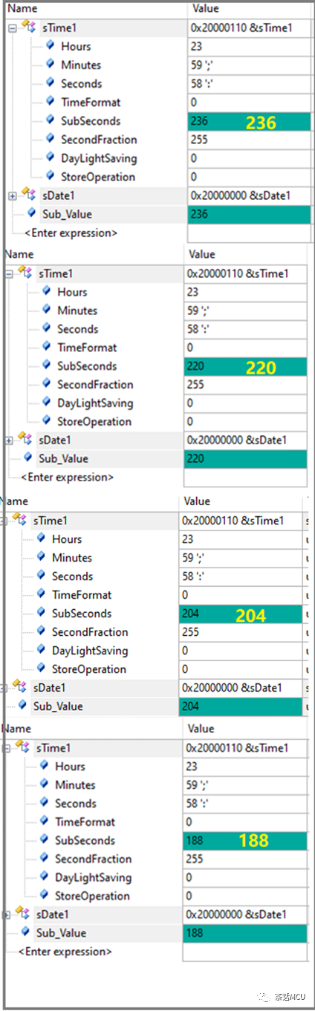Select the highlighted SubSeconds value cell showing 220
Image resolution: width=315 pixels, height=1011 pixels.
(x=244, y=366)
